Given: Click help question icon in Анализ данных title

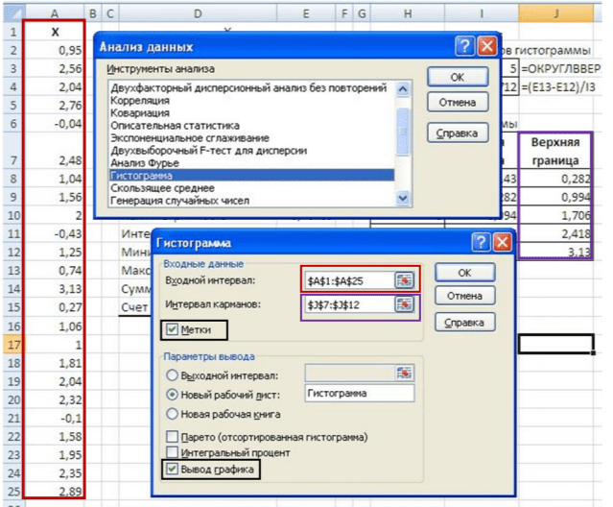Looking at the screenshot, I should (464, 46).
